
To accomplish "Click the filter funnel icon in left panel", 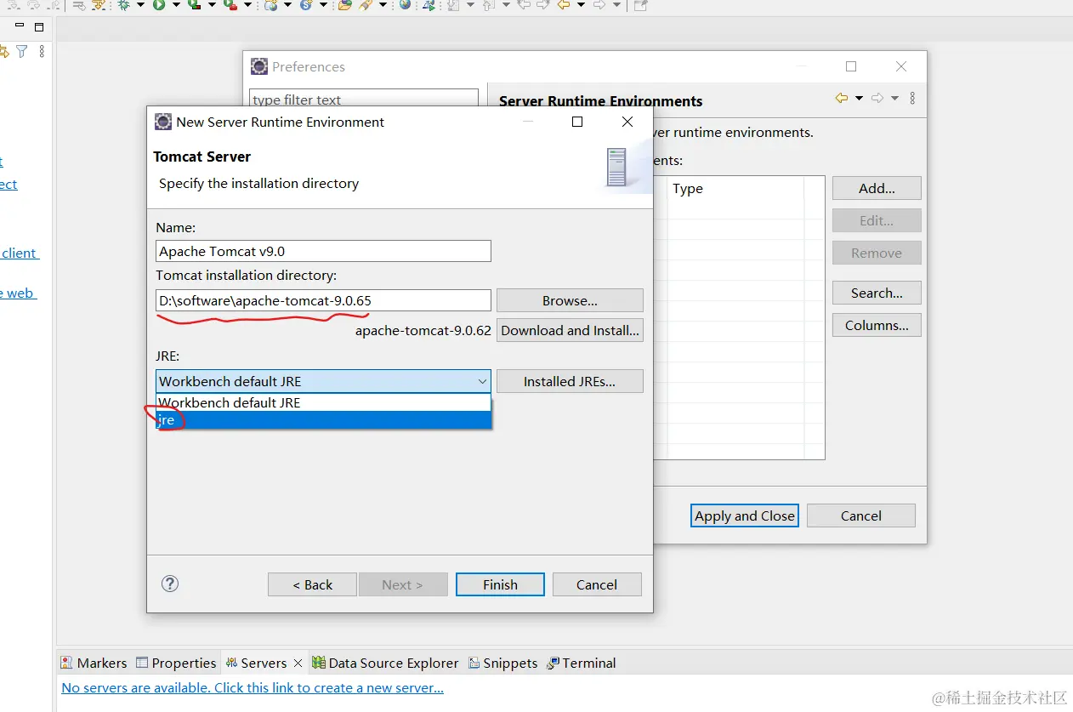I will coord(22,52).
